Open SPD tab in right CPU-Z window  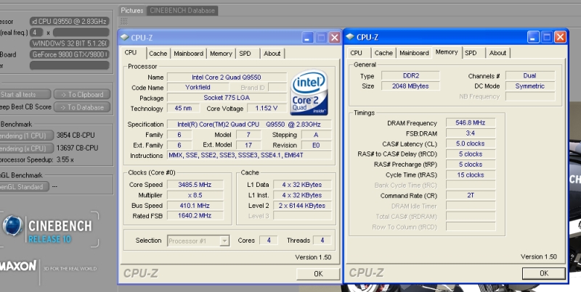[471, 53]
